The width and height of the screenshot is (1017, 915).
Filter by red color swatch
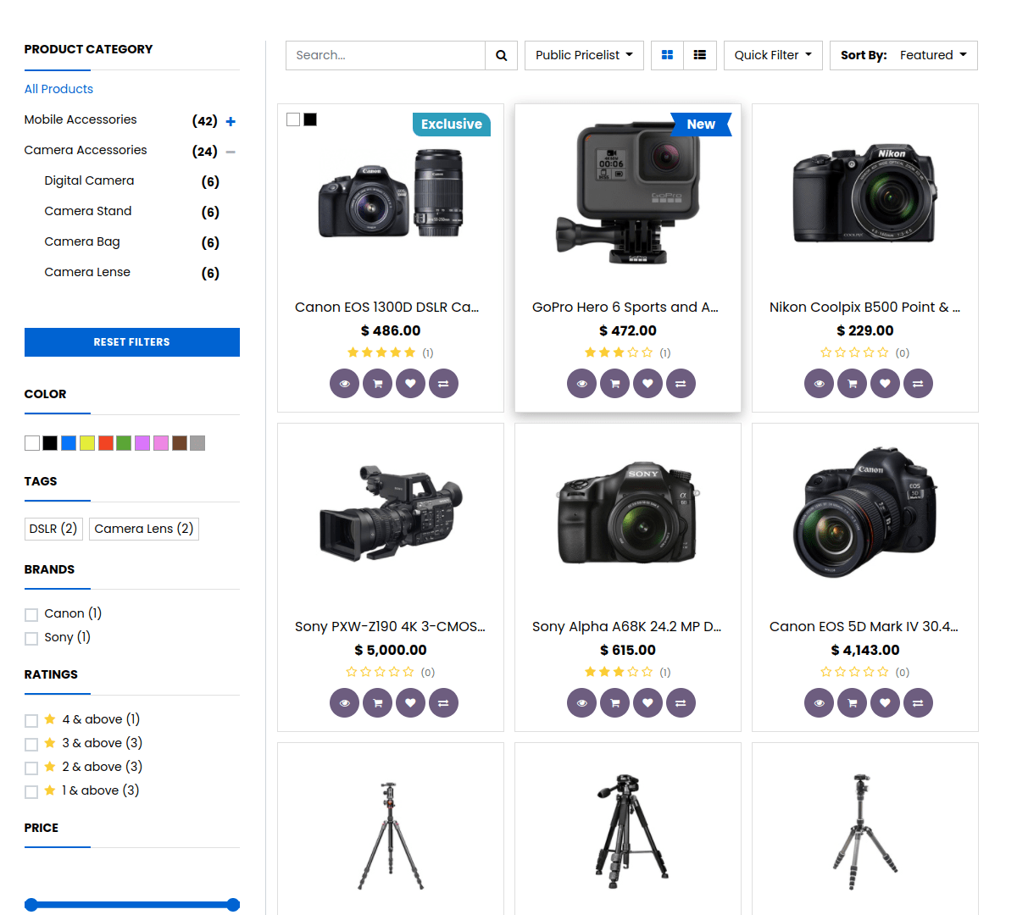(x=106, y=443)
